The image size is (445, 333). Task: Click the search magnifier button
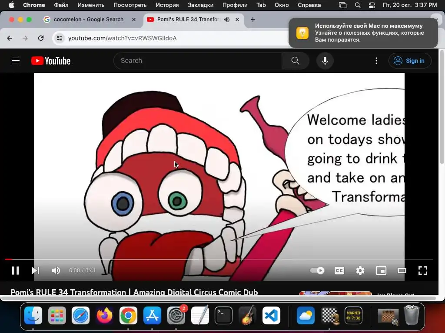(296, 61)
